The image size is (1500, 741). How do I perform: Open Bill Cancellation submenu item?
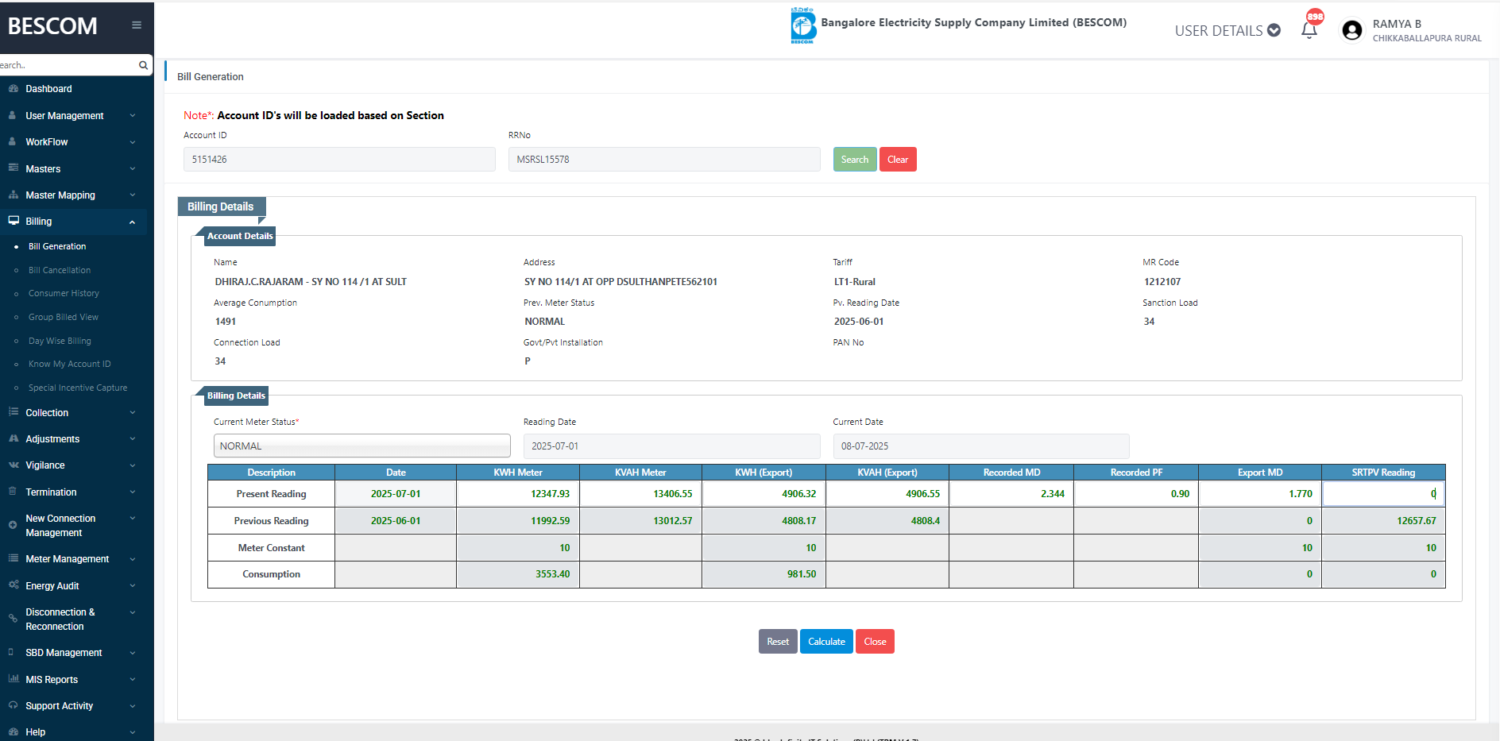pos(60,270)
